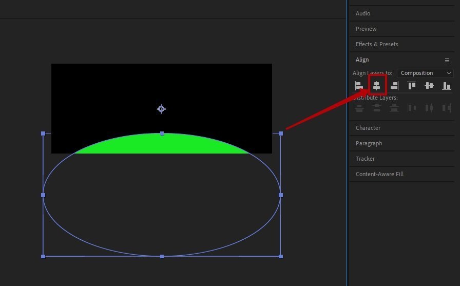Click the Distribute Vertical Centers icon
Image resolution: width=460 pixels, height=286 pixels.
tap(377, 108)
